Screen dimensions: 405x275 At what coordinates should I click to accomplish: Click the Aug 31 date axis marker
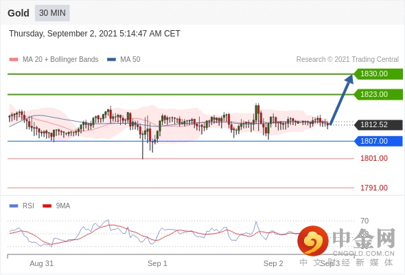click(42, 263)
